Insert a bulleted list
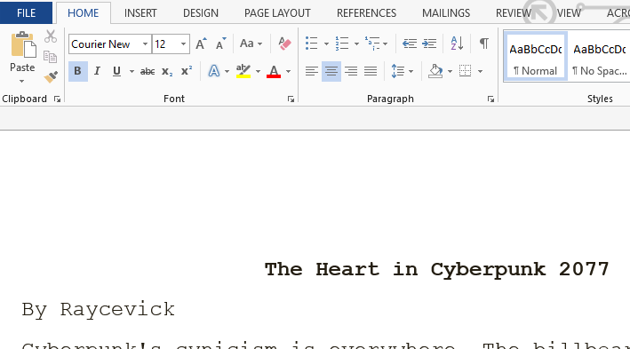 click(311, 44)
